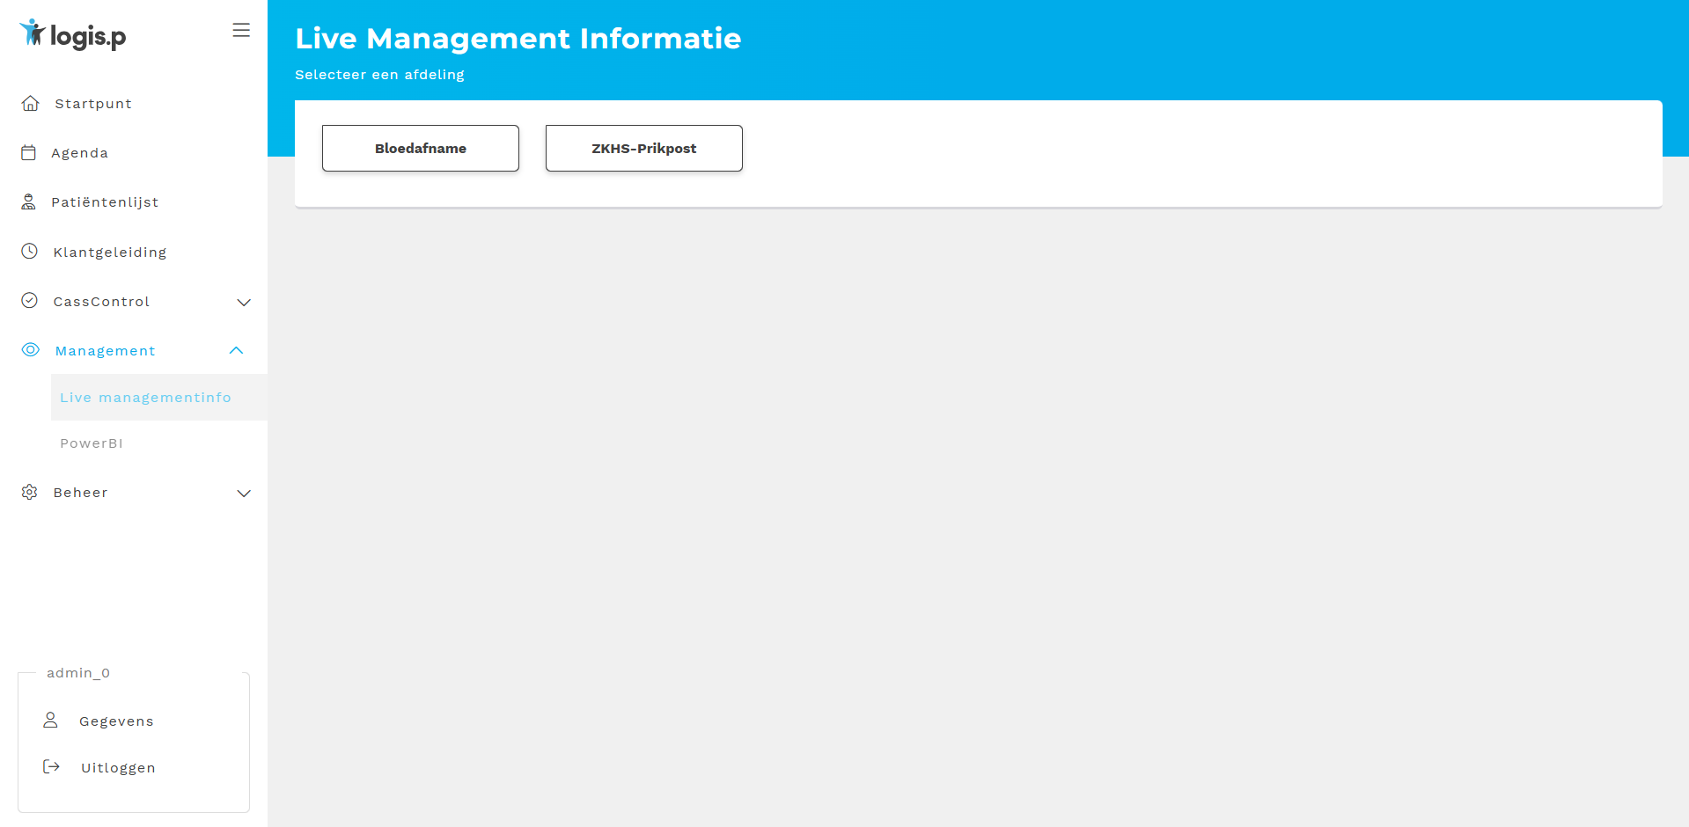Click the Klantgeleiding clock icon
Screen dimensions: 1689x827
click(31, 251)
